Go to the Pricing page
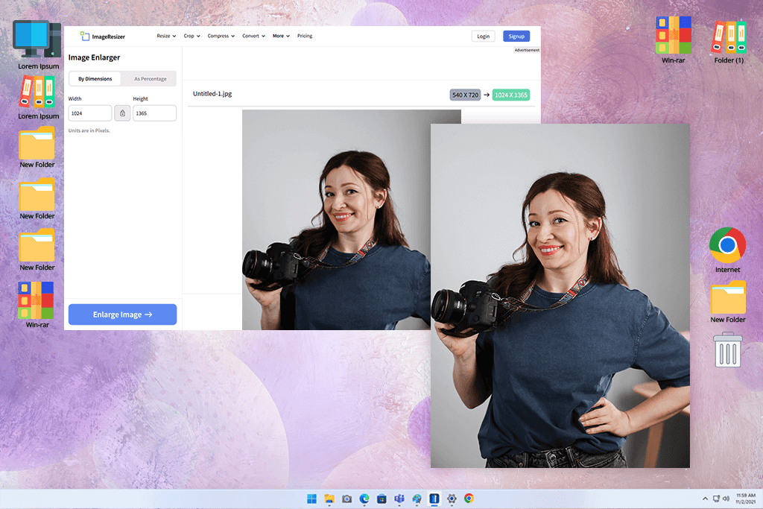Image resolution: width=763 pixels, height=509 pixels. pyautogui.click(x=305, y=36)
